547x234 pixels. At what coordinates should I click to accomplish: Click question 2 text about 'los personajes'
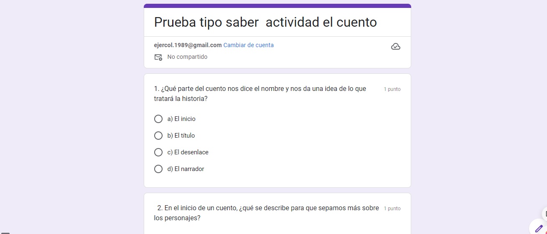pyautogui.click(x=267, y=213)
